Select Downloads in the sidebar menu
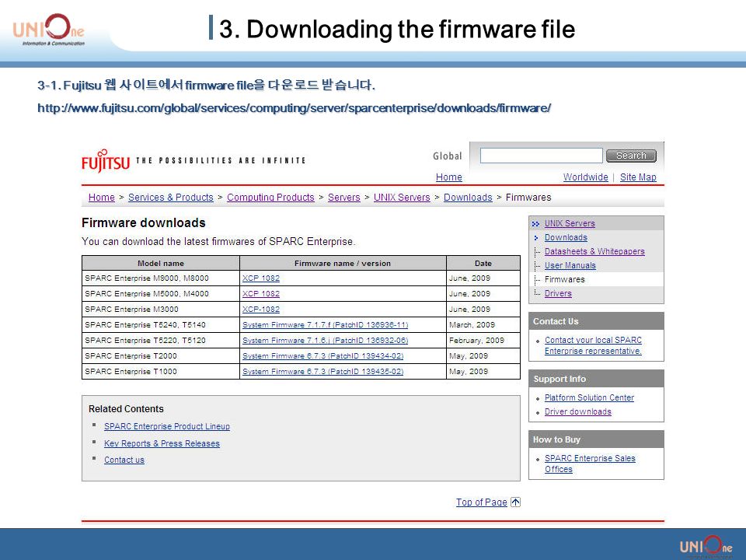Viewport: 746px width, 560px height. [566, 237]
